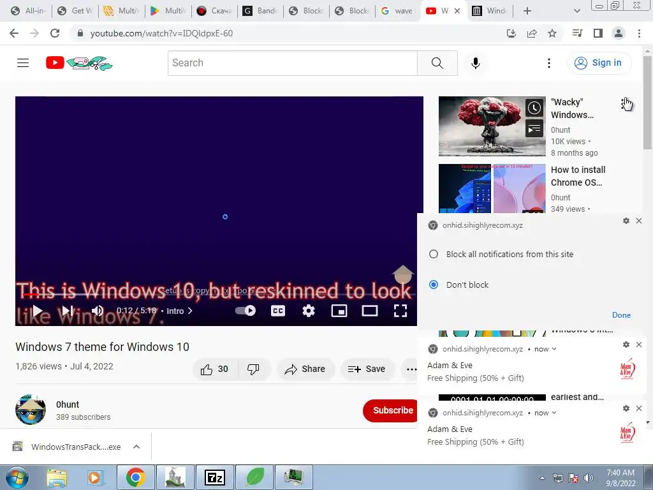This screenshot has width=653, height=490.
Task: Turn on closed captions
Action: (278, 311)
